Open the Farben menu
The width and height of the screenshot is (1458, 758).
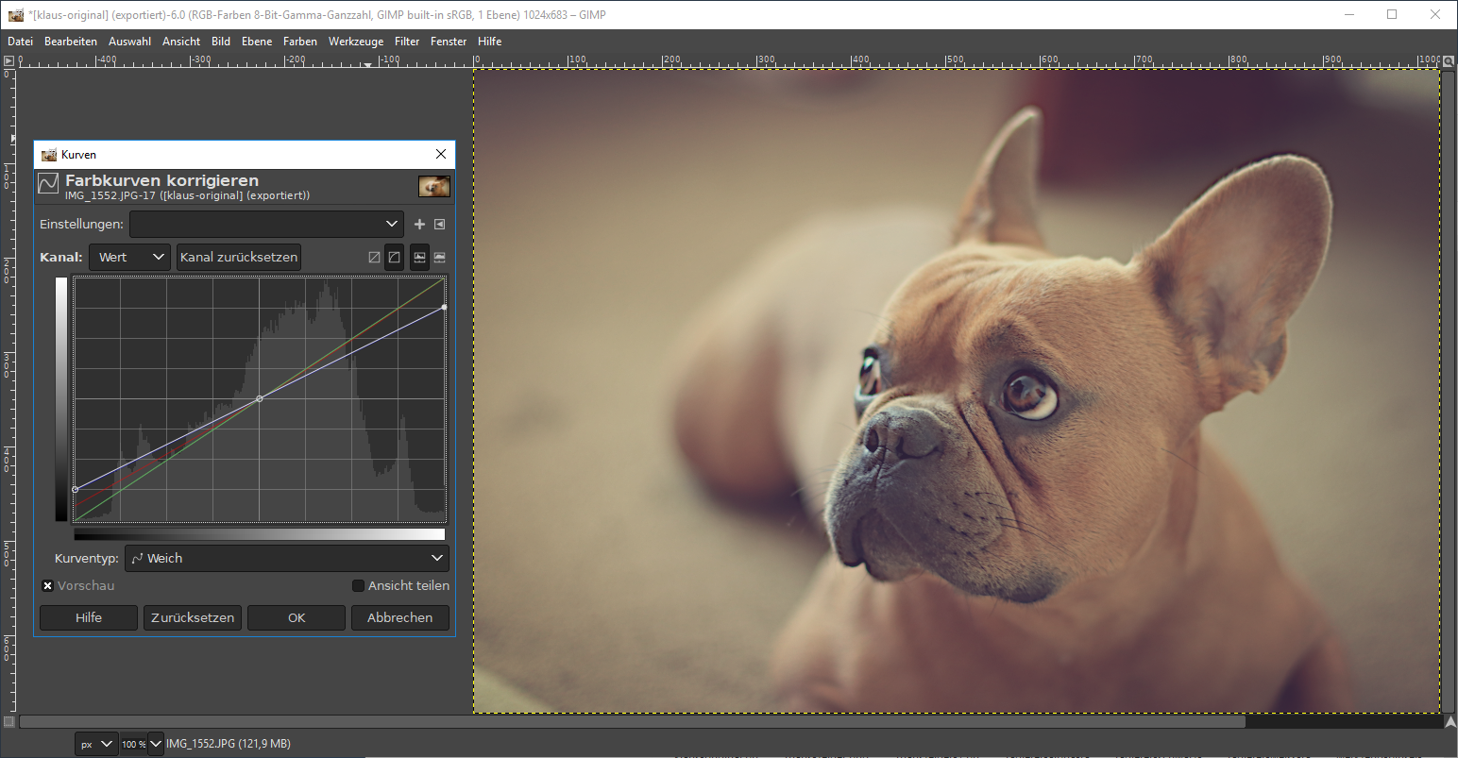point(299,42)
